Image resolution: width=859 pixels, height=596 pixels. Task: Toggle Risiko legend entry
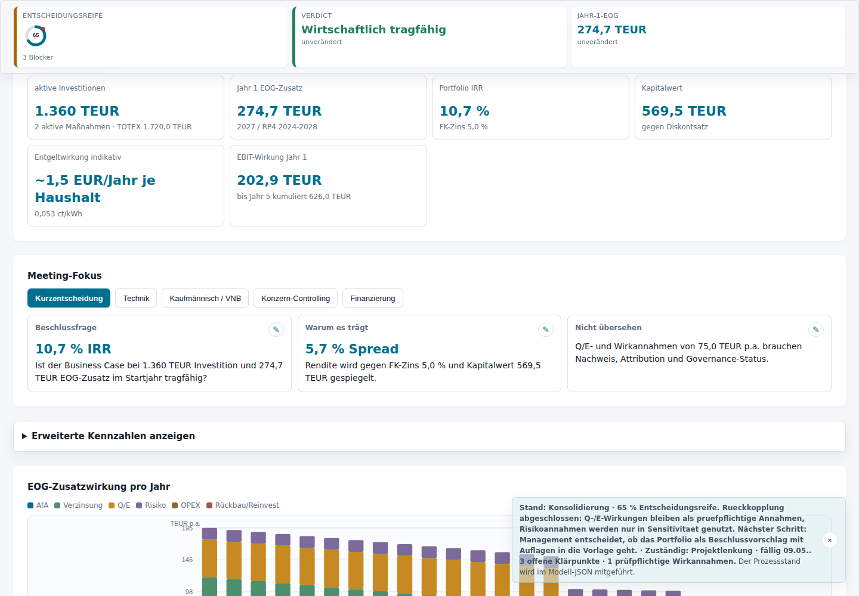(151, 505)
